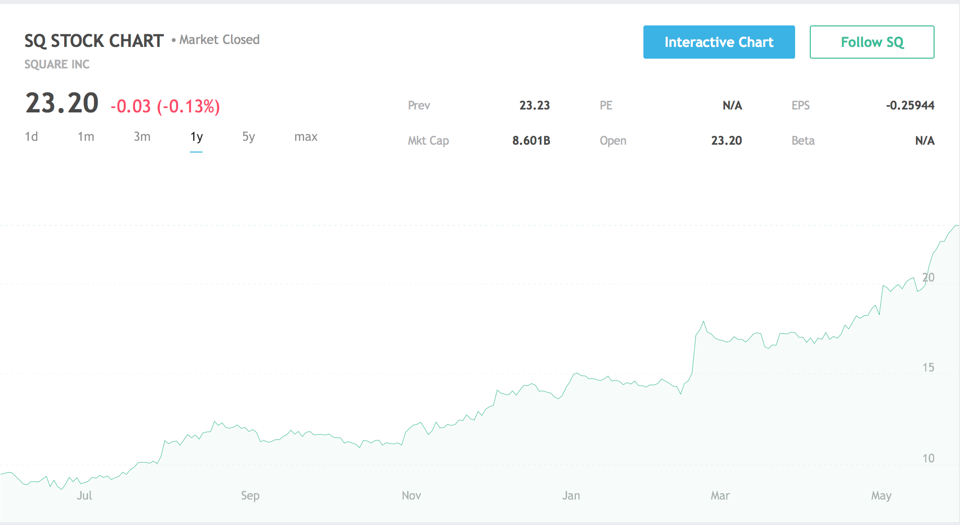
Task: Click the Mar label on time axis
Action: 720,496
